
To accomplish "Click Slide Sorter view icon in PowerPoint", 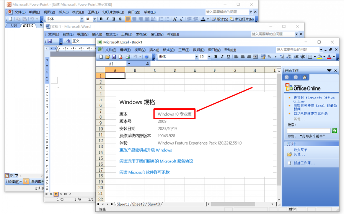I will (x=11, y=175).
